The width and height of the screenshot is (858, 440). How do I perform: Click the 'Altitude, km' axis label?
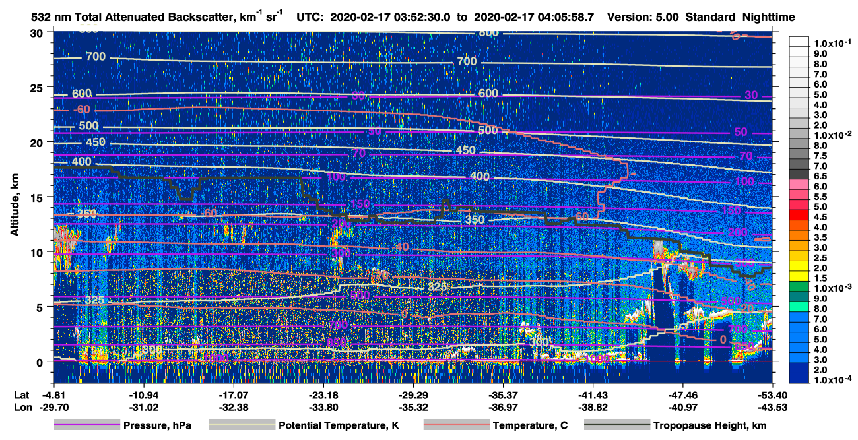tap(15, 206)
